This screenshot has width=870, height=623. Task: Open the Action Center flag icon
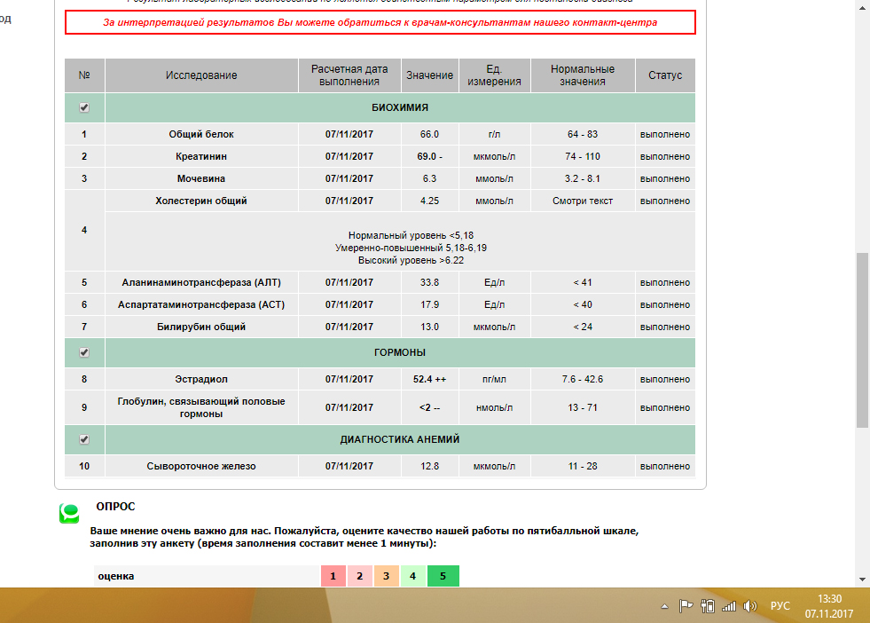686,606
